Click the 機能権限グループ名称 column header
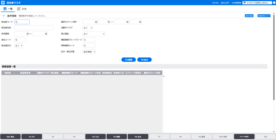276x140 pixels. [x=91, y=73]
